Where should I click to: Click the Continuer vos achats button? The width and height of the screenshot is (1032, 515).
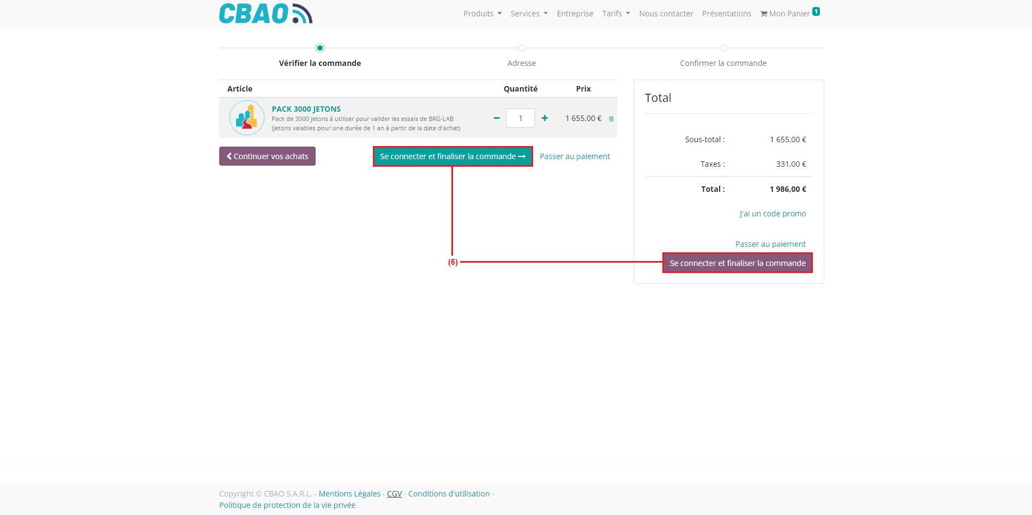[x=267, y=156]
